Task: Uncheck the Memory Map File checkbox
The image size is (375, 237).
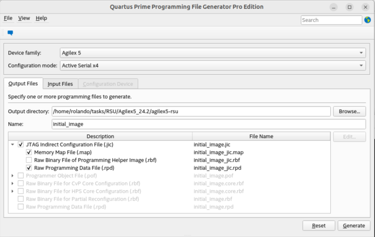Action: (x=29, y=152)
